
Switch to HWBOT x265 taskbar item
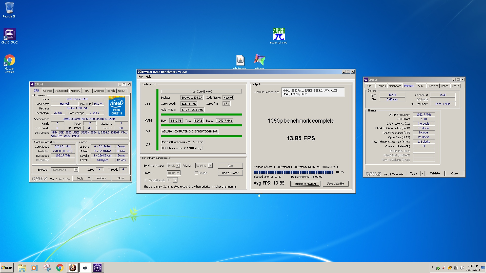click(85, 268)
